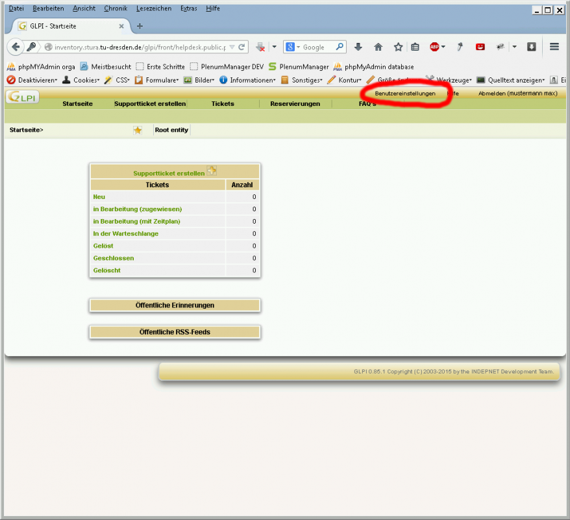Click Abmelden (mustermann max) to log out

coord(519,93)
